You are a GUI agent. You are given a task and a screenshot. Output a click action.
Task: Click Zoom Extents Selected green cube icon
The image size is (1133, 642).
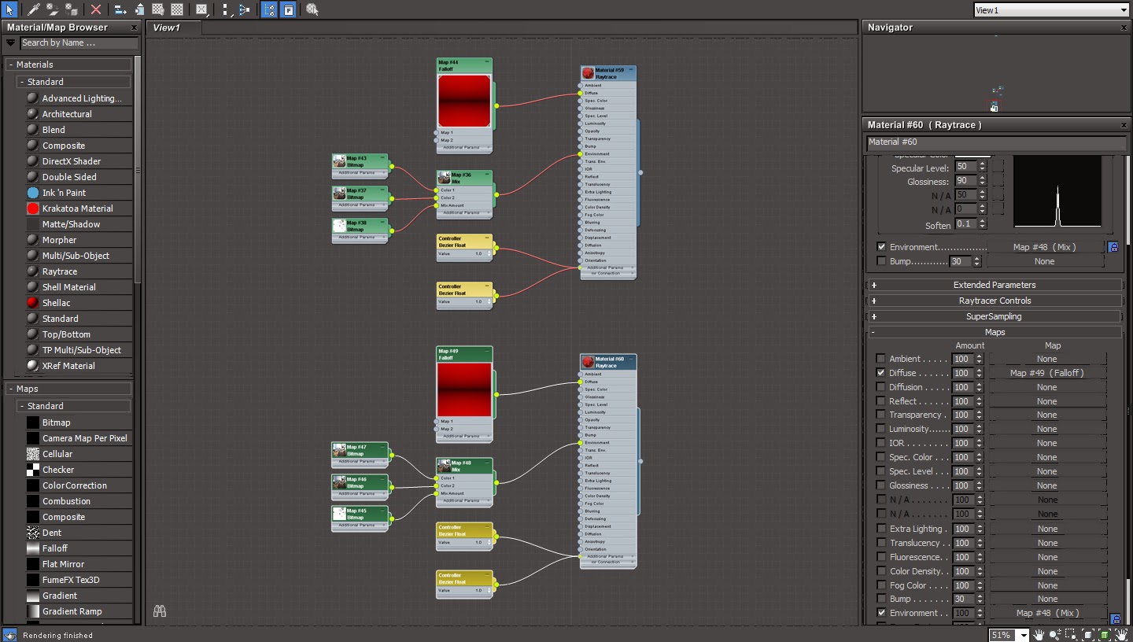pos(1105,635)
